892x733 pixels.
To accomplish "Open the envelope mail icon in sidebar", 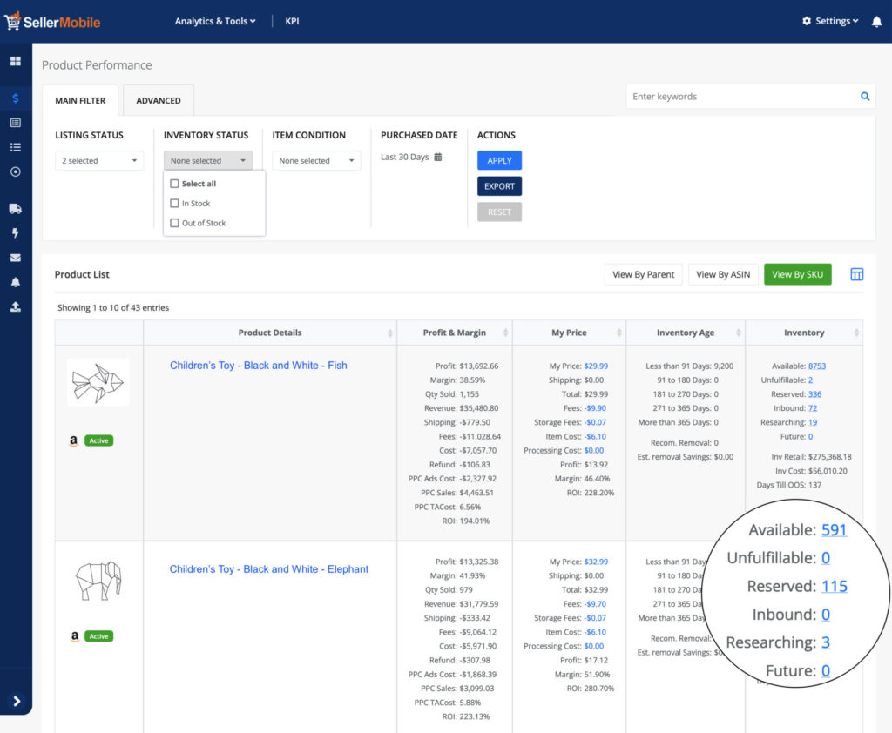I will click(x=15, y=258).
